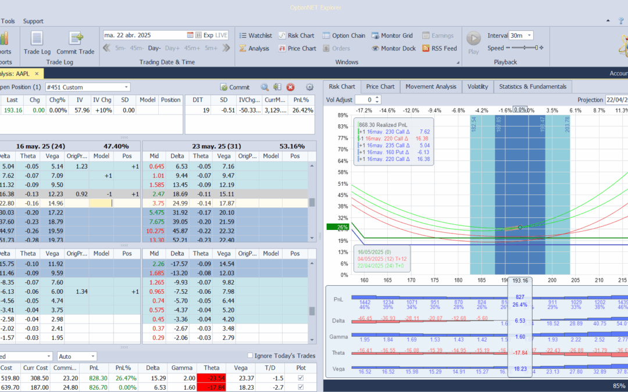The height and width of the screenshot is (392, 628).
Task: Increment the Vol Adjust stepper
Action: click(377, 98)
